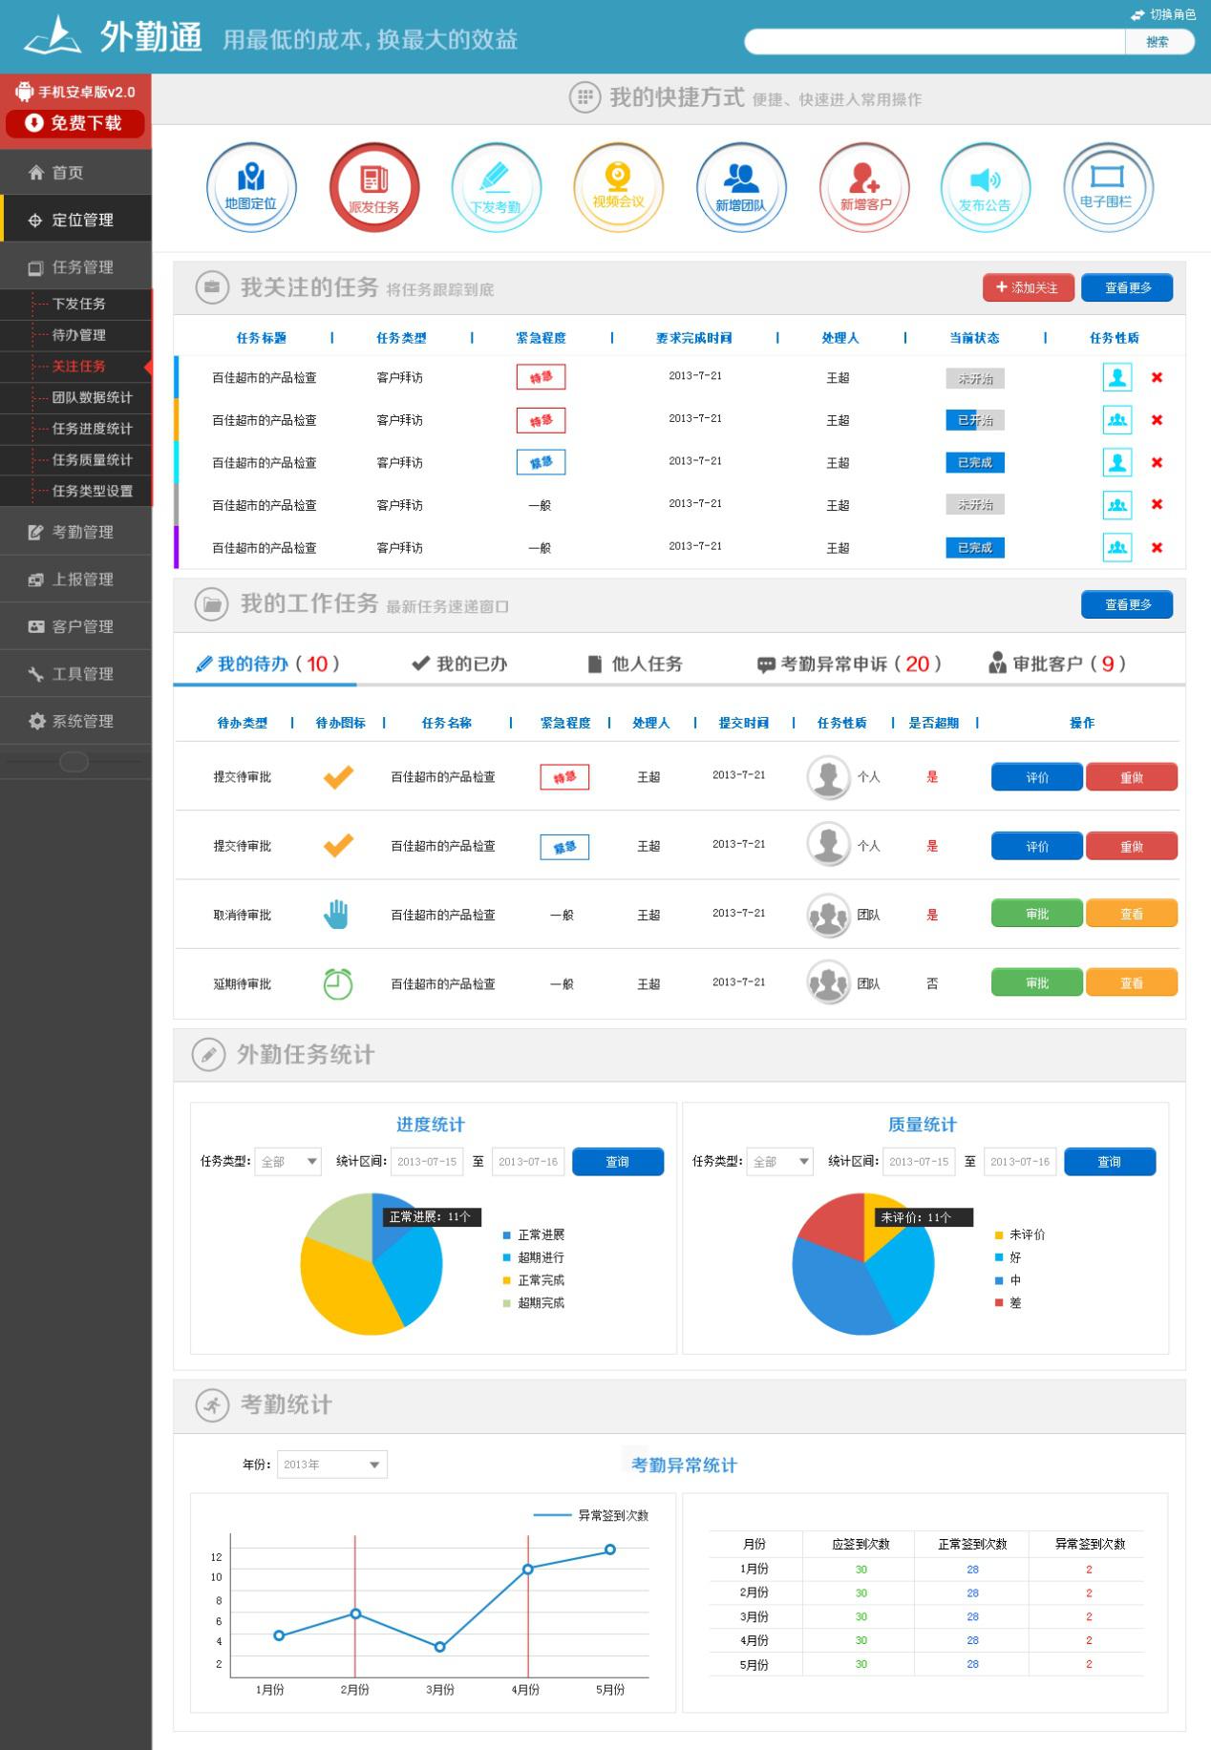Open the 发布公告 announcement shortcut

tap(985, 187)
